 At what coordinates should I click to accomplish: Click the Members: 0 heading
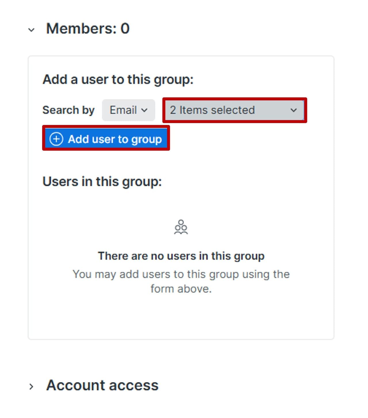88,28
